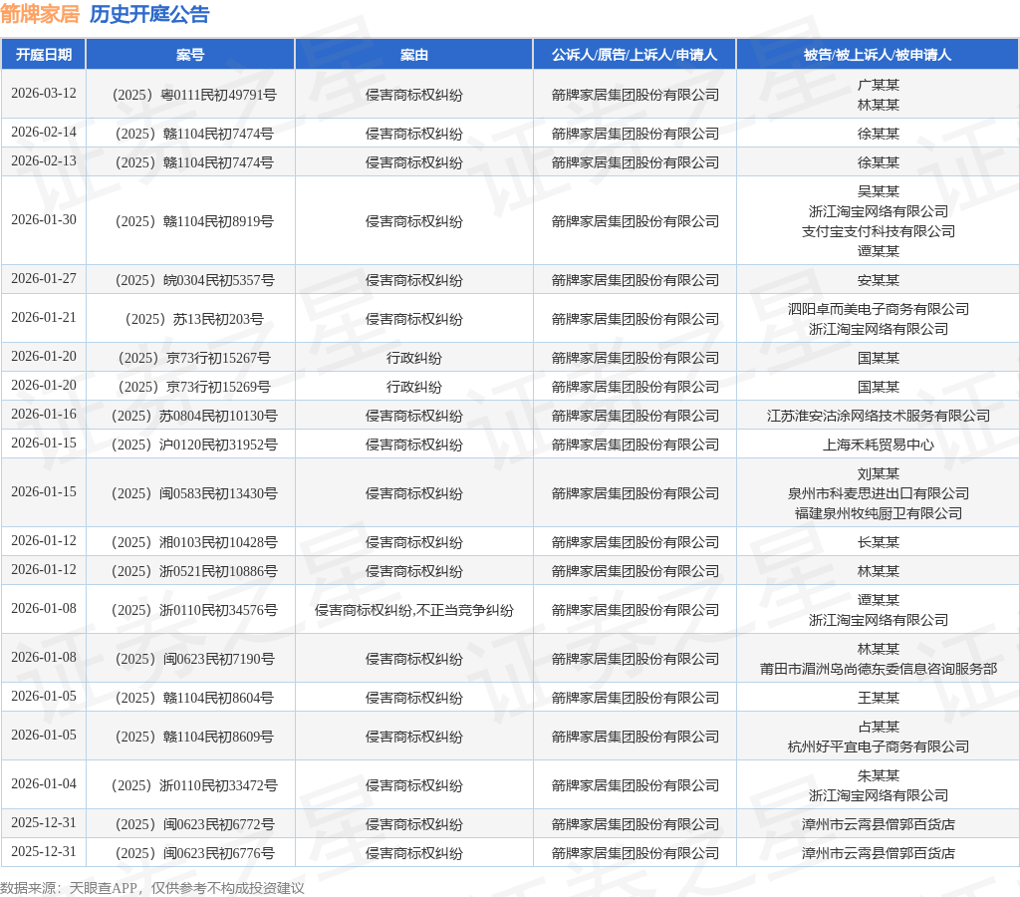Click defendant 泉州市科麦思进出口有限公司
Image resolution: width=1020 pixels, height=897 pixels.
[879, 493]
